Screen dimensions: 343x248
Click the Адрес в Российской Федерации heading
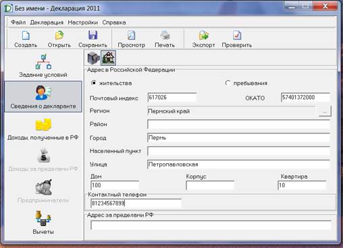click(131, 70)
